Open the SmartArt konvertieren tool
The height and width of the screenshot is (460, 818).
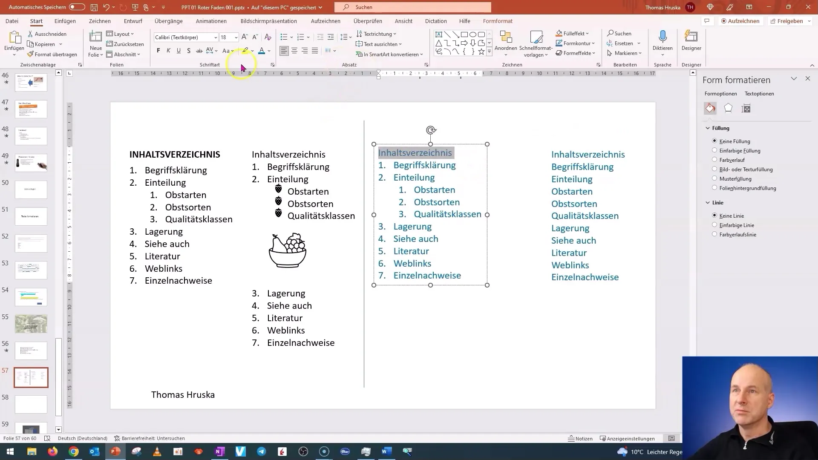click(390, 54)
